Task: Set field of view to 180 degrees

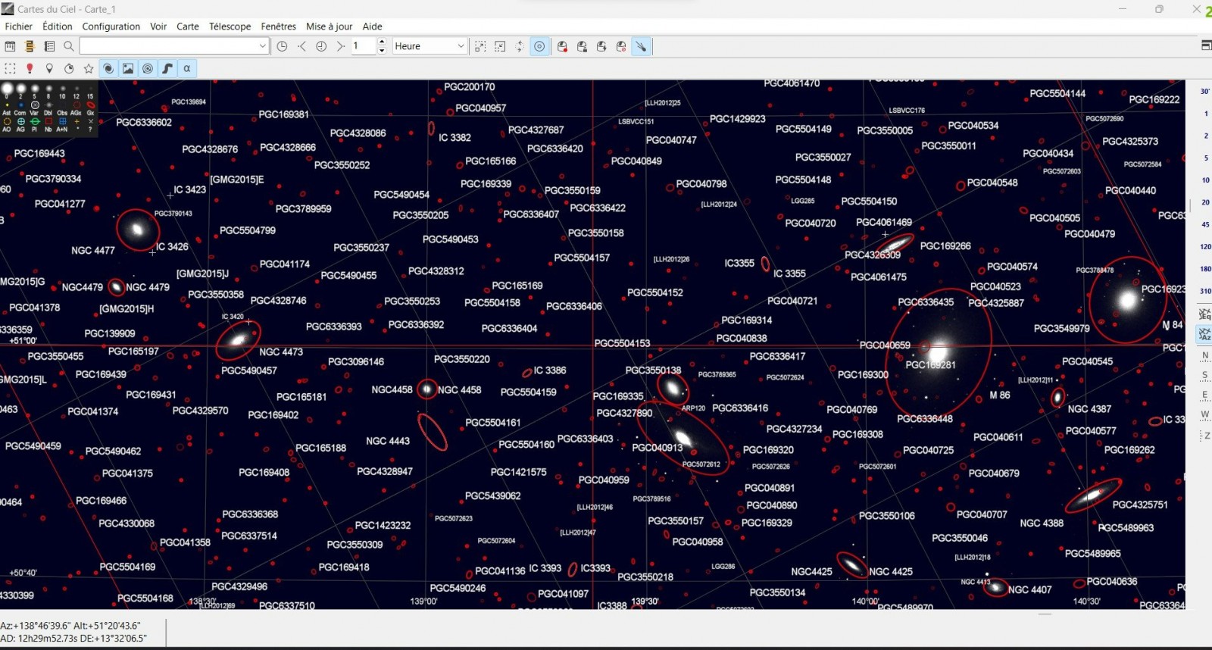Action: 1205,269
